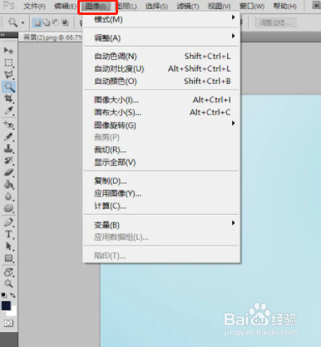Image resolution: width=321 pixels, height=347 pixels.
Task: Select the Blur tool
Action: (x=8, y=196)
